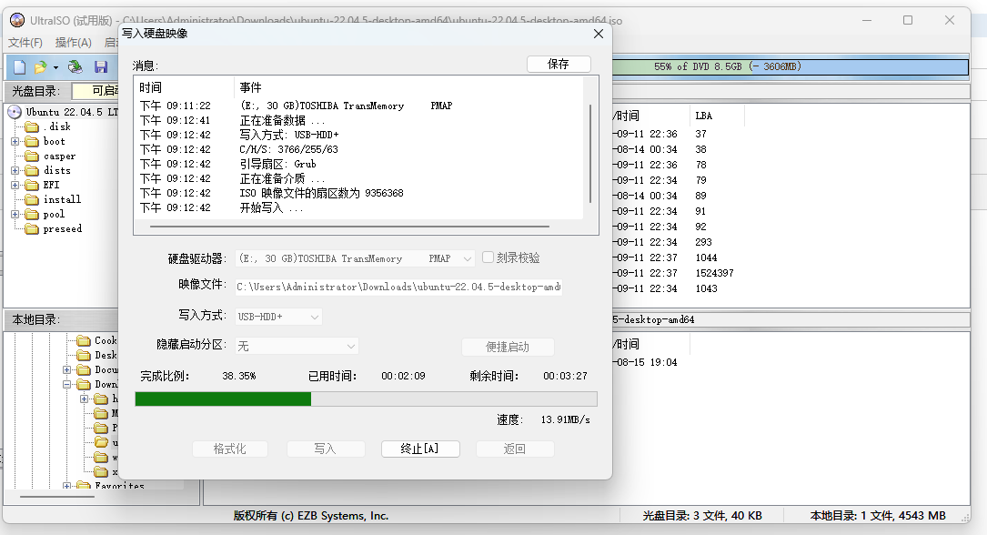Click the remaining time value 00:03:27
This screenshot has width=987, height=535.
(565, 376)
